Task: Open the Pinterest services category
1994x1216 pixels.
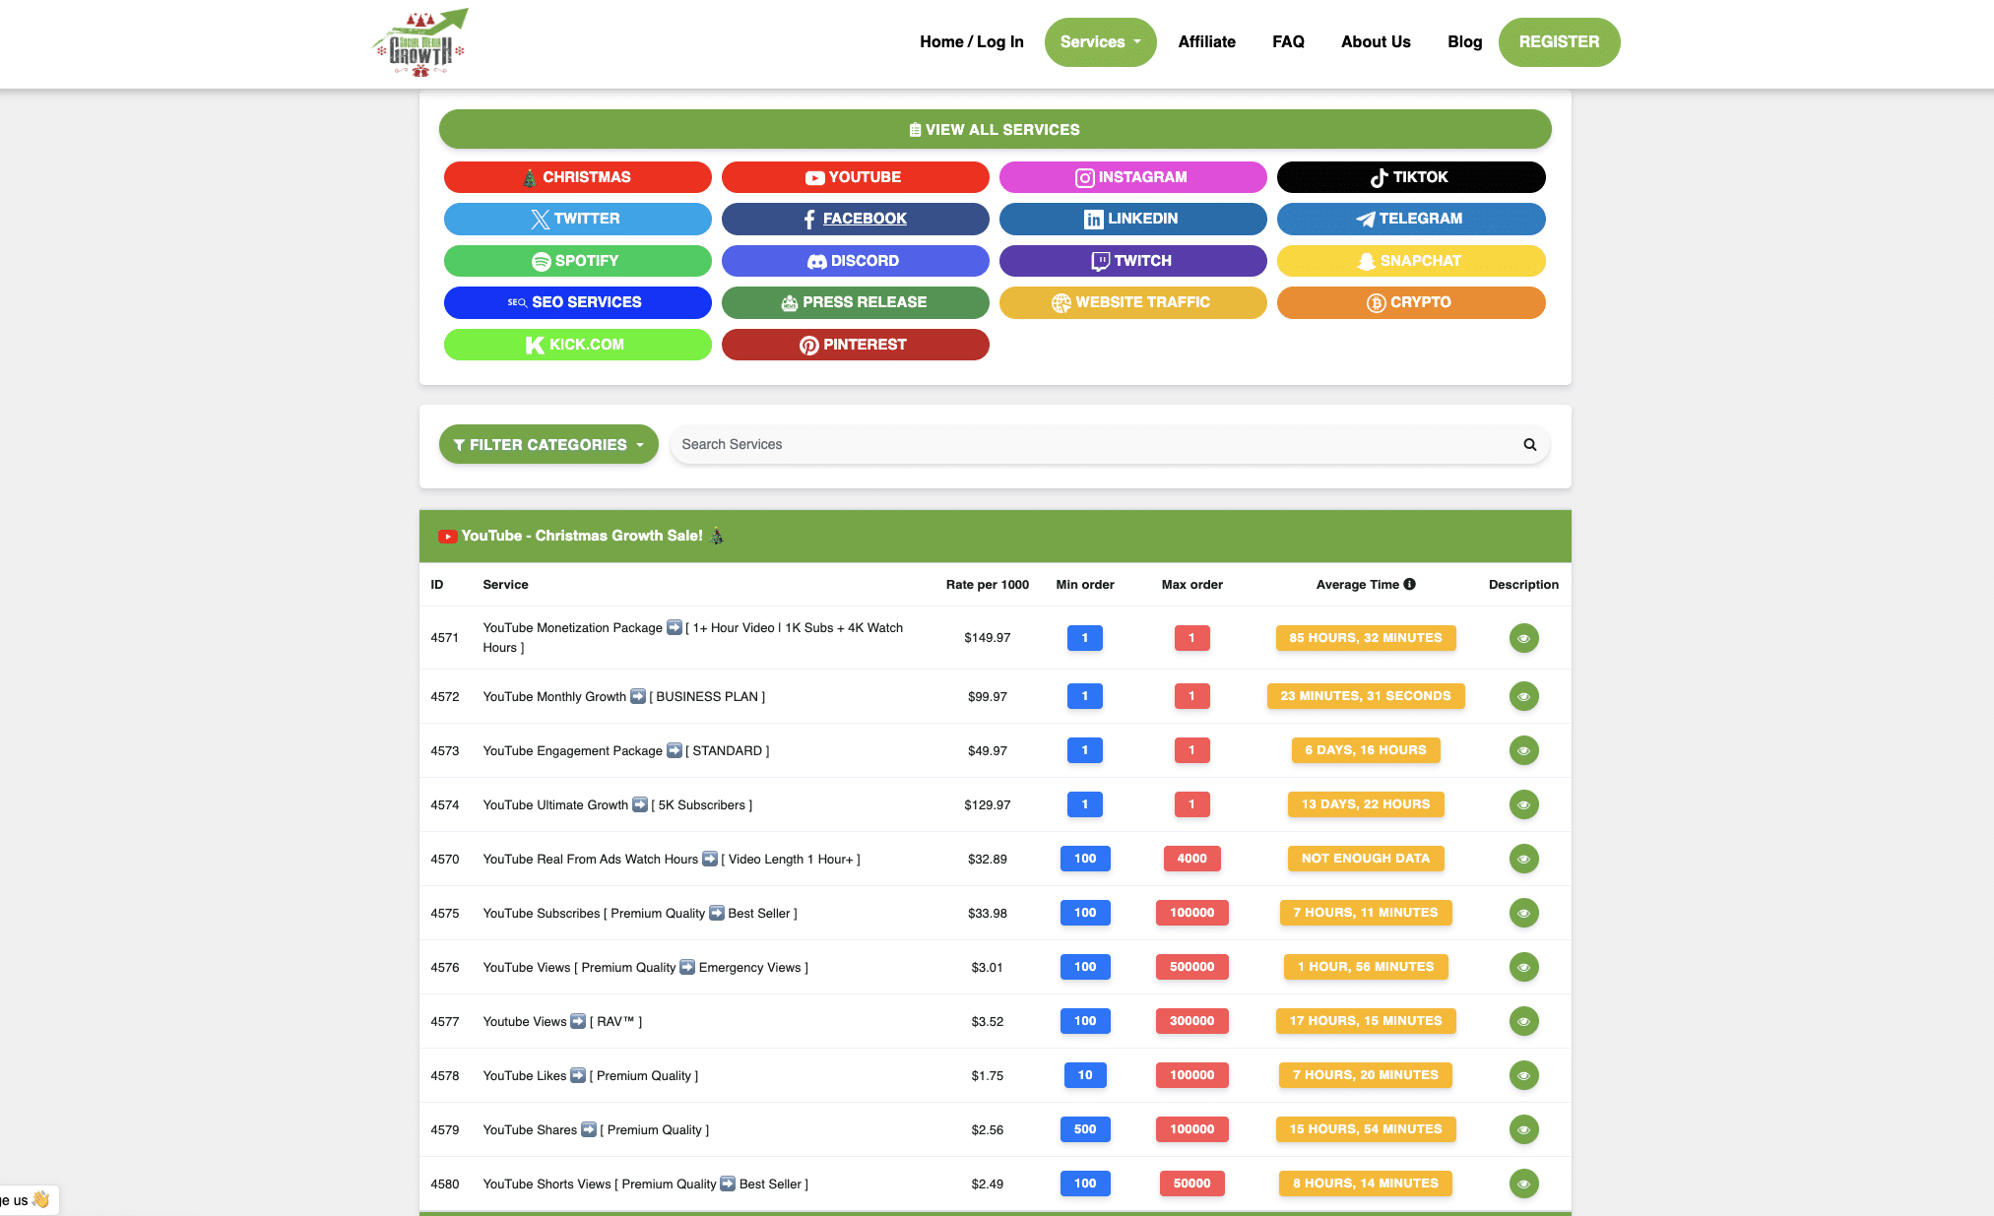Action: 855,345
